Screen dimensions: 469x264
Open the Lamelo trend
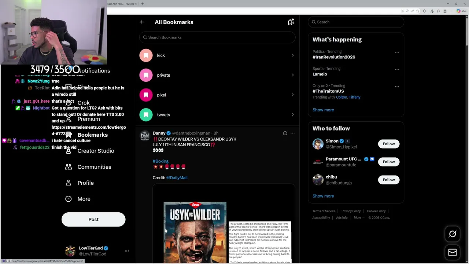click(320, 74)
